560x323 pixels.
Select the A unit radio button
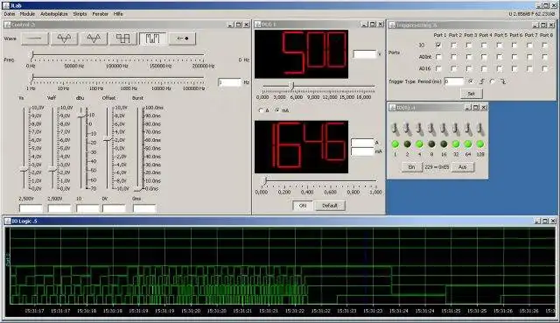click(x=261, y=111)
